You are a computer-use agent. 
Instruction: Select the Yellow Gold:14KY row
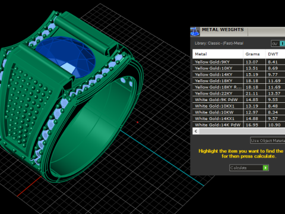click(x=239, y=74)
